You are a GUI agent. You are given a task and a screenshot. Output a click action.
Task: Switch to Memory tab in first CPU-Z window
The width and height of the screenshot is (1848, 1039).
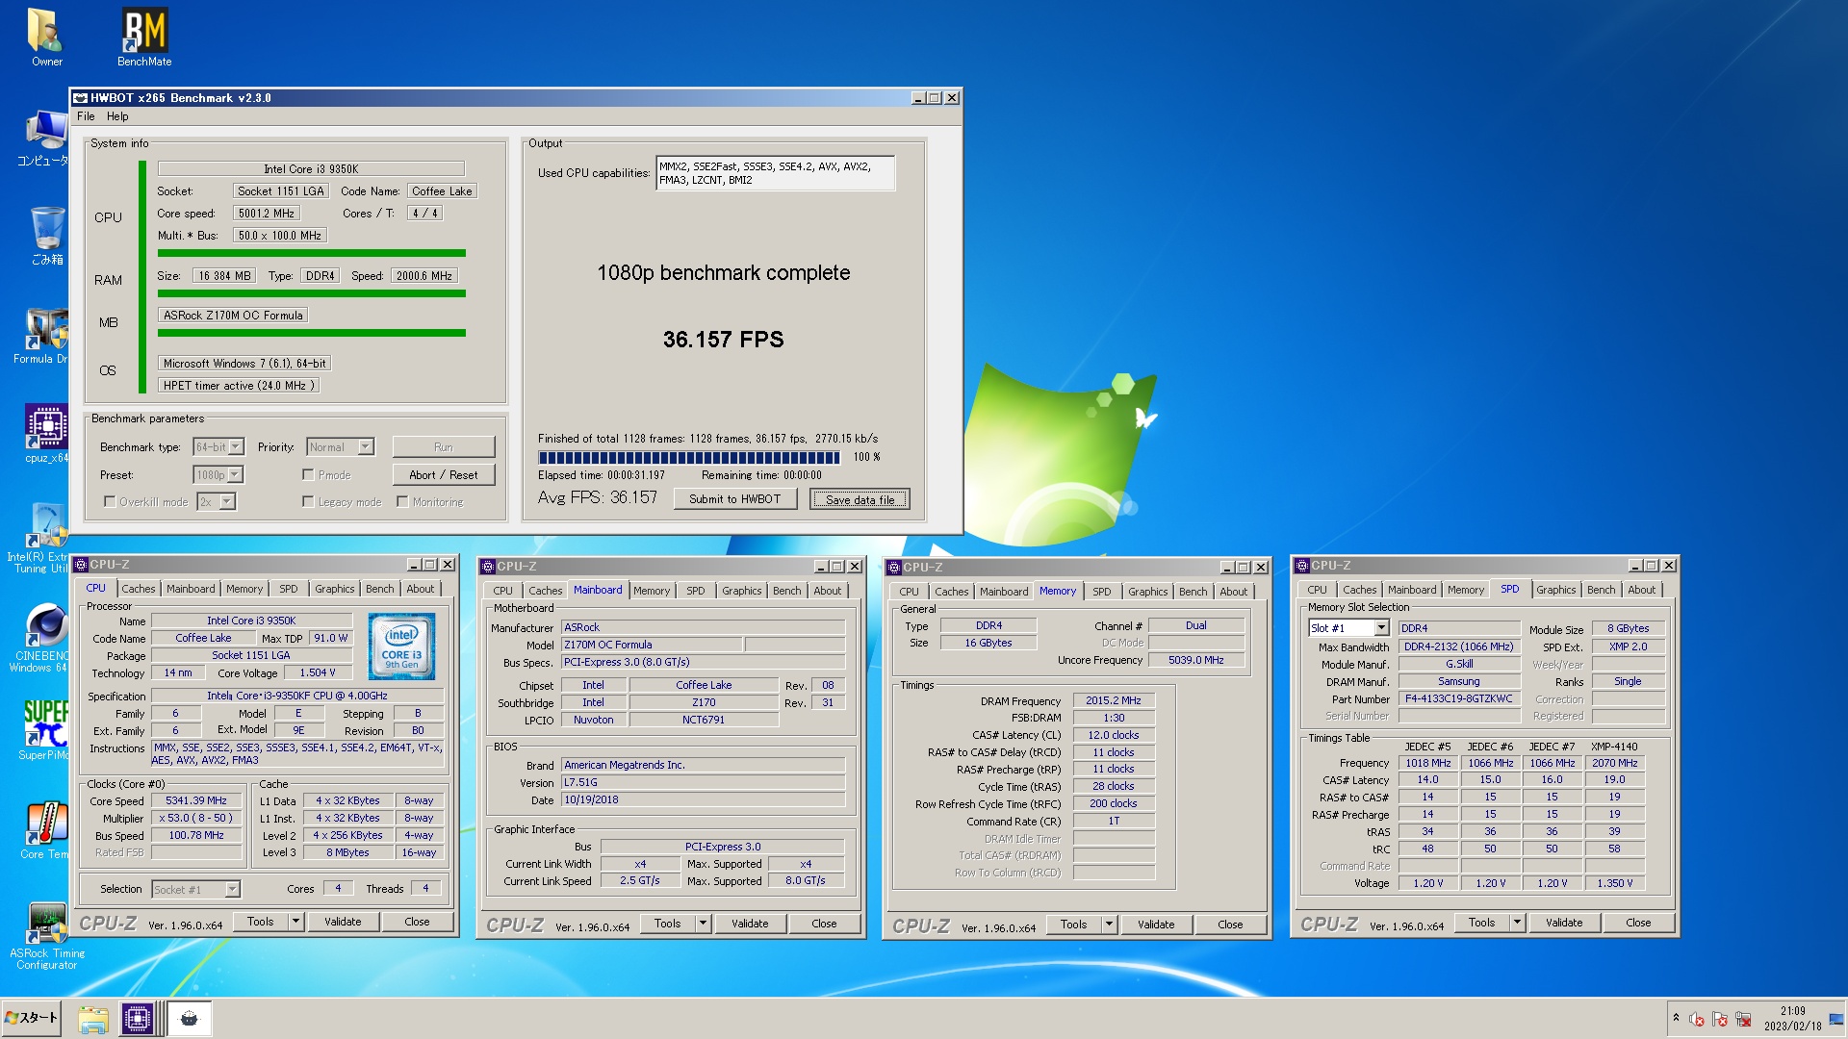pos(244,589)
